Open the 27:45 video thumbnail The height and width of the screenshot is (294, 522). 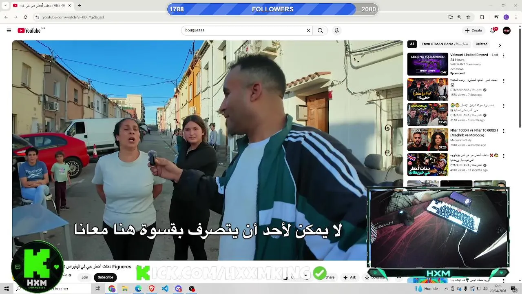point(428,114)
